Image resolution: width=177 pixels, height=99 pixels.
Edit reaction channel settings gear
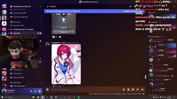pyautogui.click(x=41, y=33)
